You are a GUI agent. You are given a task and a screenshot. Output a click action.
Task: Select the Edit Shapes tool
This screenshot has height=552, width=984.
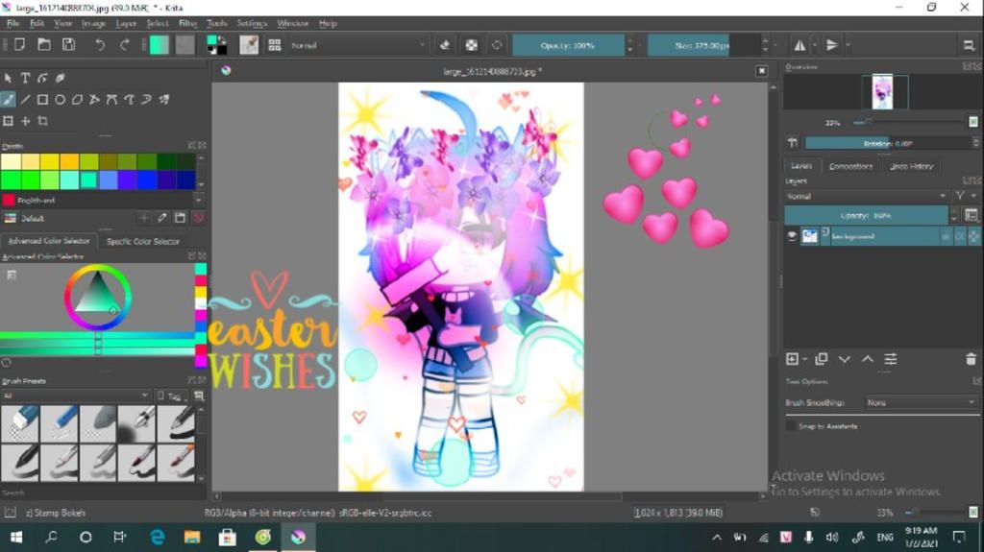click(x=42, y=78)
